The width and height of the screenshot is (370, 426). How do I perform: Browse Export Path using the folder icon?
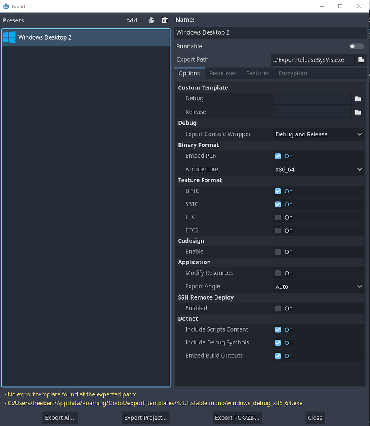(361, 59)
